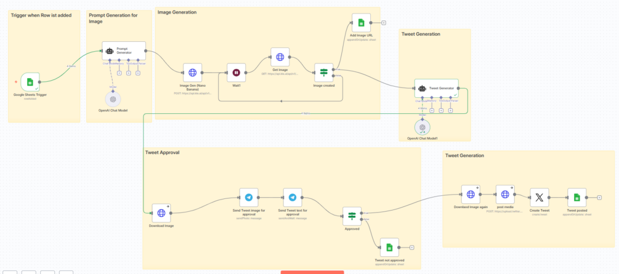This screenshot has width=619, height=274.
Task: Click the 'Wait1' node label
Action: click(236, 86)
